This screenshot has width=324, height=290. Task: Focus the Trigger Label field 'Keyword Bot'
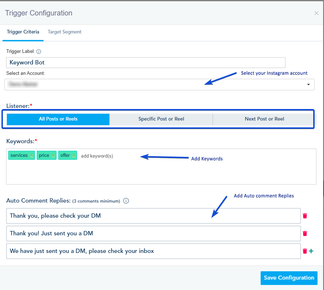[x=146, y=63]
